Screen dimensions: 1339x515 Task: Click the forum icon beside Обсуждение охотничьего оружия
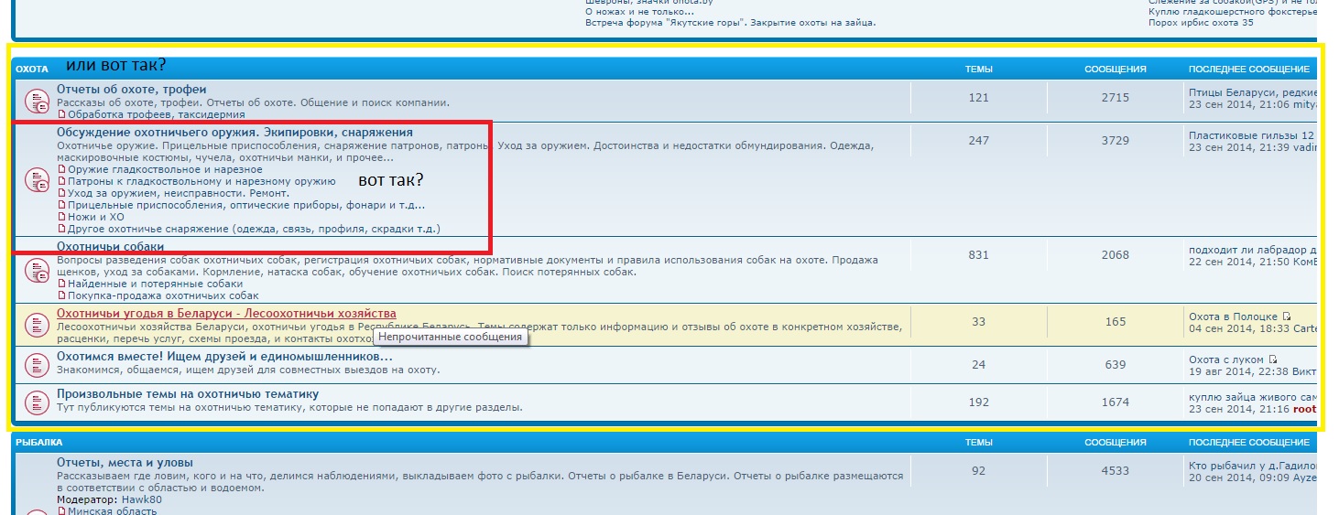point(36,179)
